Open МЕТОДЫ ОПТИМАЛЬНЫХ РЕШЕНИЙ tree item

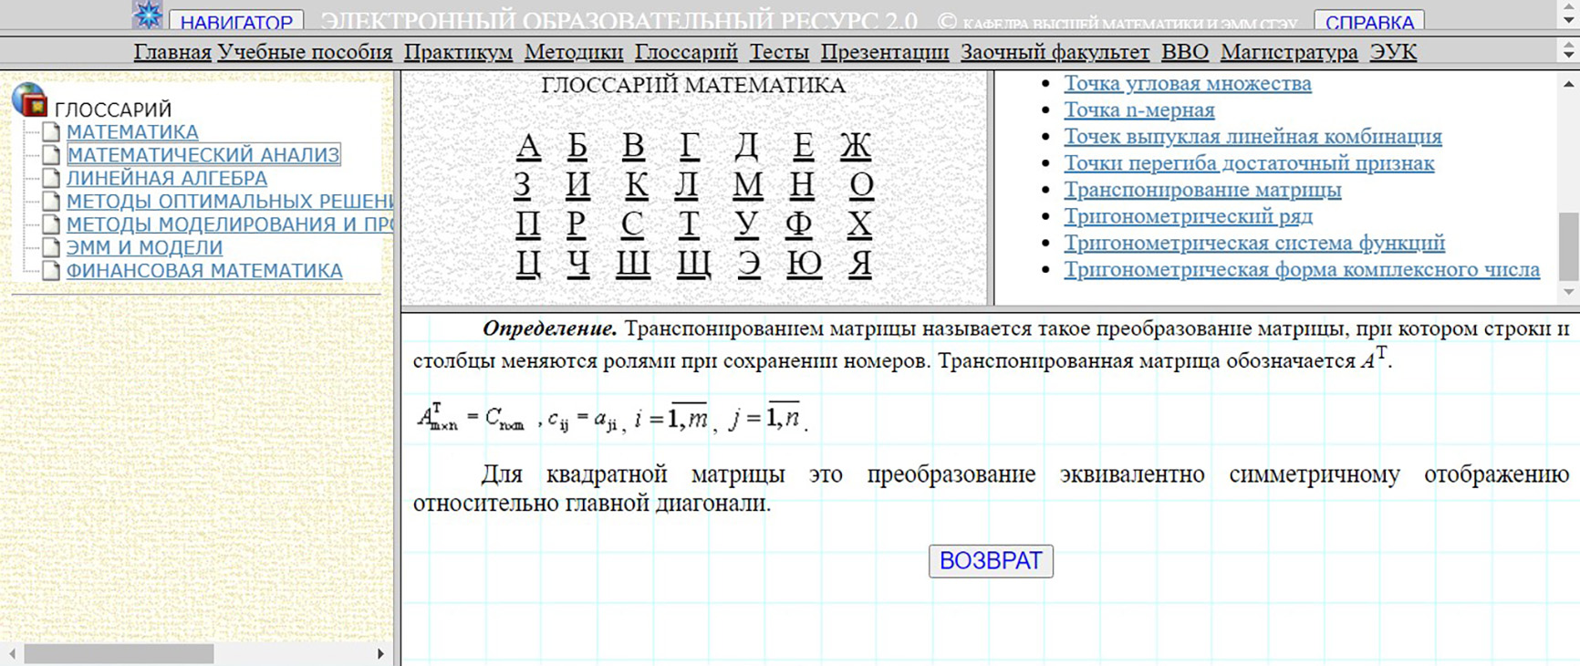[228, 202]
